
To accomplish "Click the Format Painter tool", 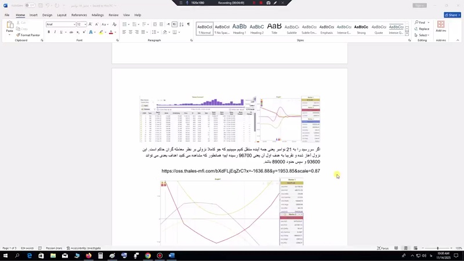I will (29, 35).
